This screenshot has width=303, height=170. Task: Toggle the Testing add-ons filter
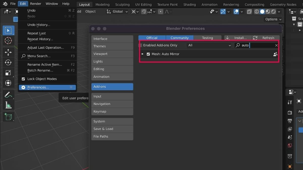(x=207, y=38)
